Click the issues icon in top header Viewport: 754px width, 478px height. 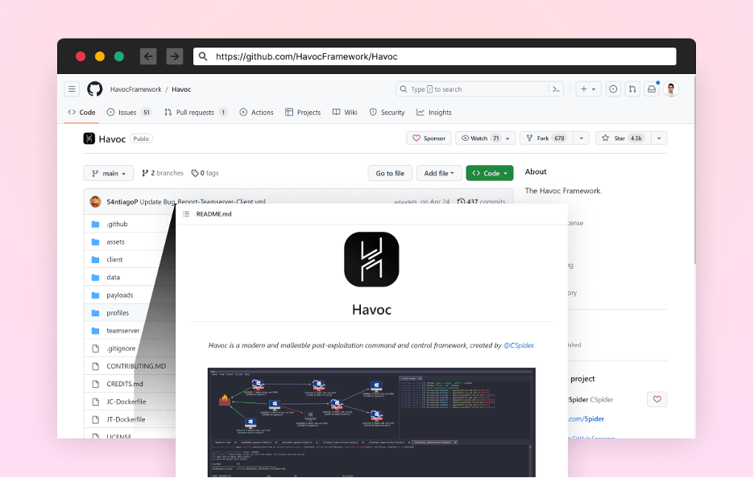(613, 89)
